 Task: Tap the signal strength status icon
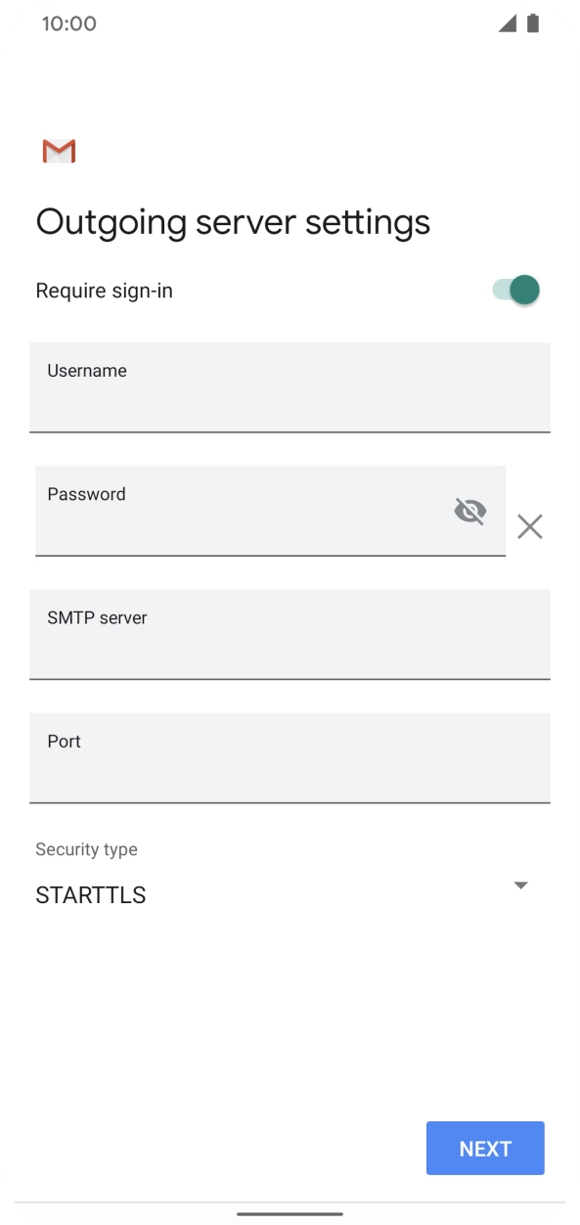(507, 23)
